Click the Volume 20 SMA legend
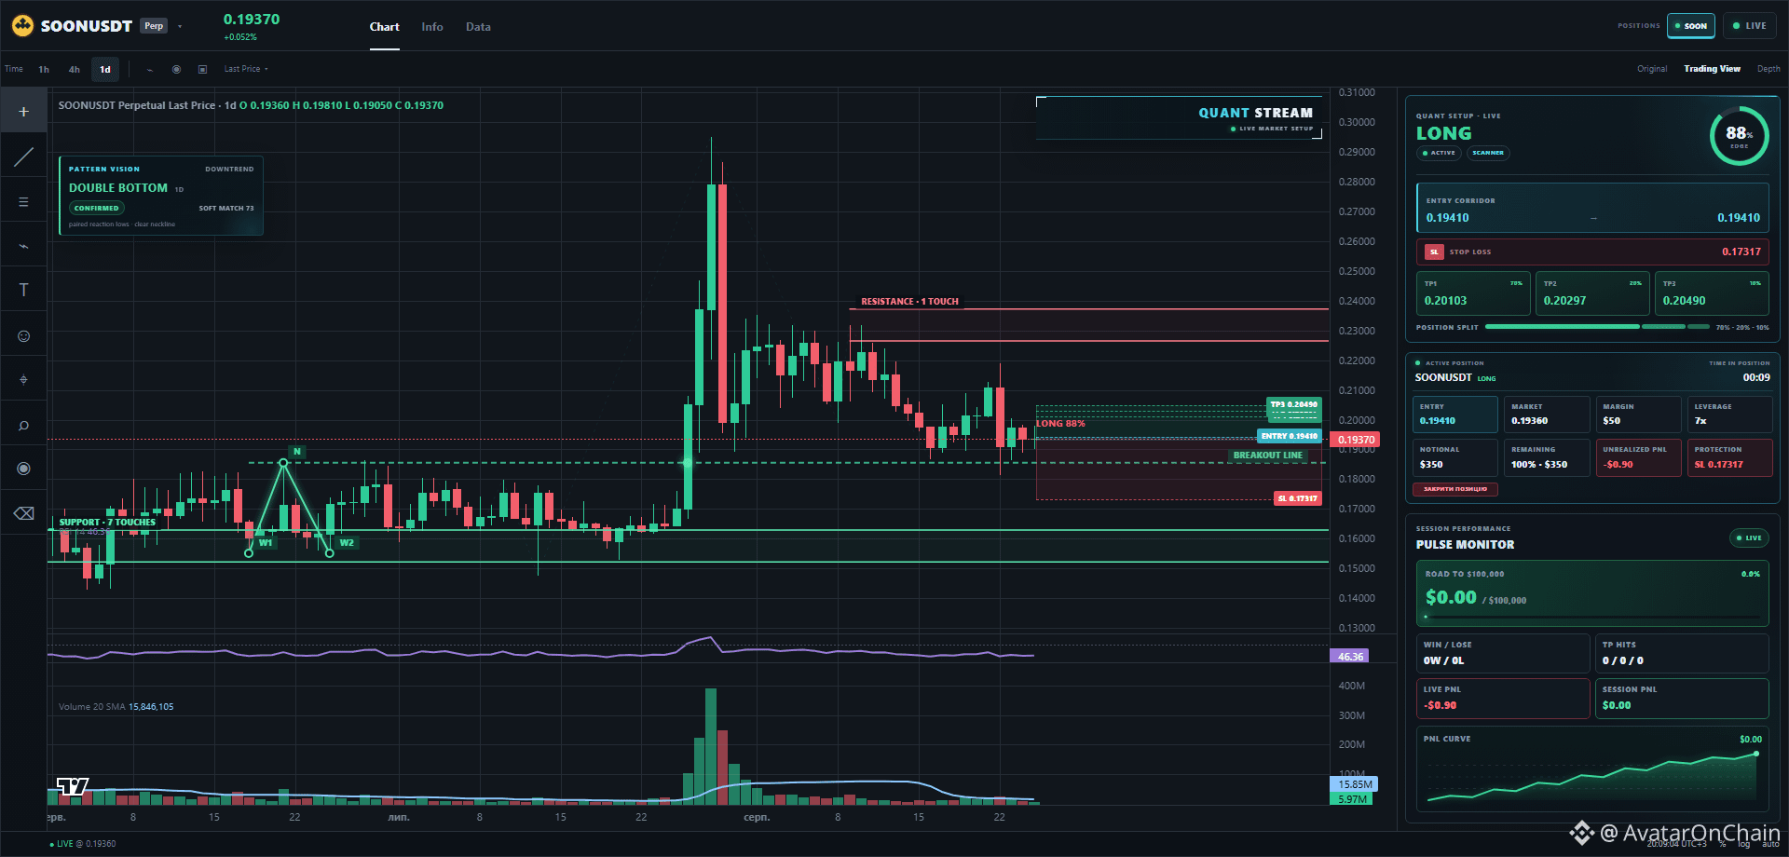The height and width of the screenshot is (857, 1789). pyautogui.click(x=116, y=707)
